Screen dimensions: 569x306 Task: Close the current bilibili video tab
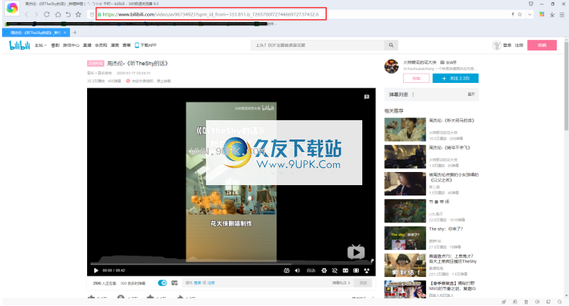[x=65, y=32]
